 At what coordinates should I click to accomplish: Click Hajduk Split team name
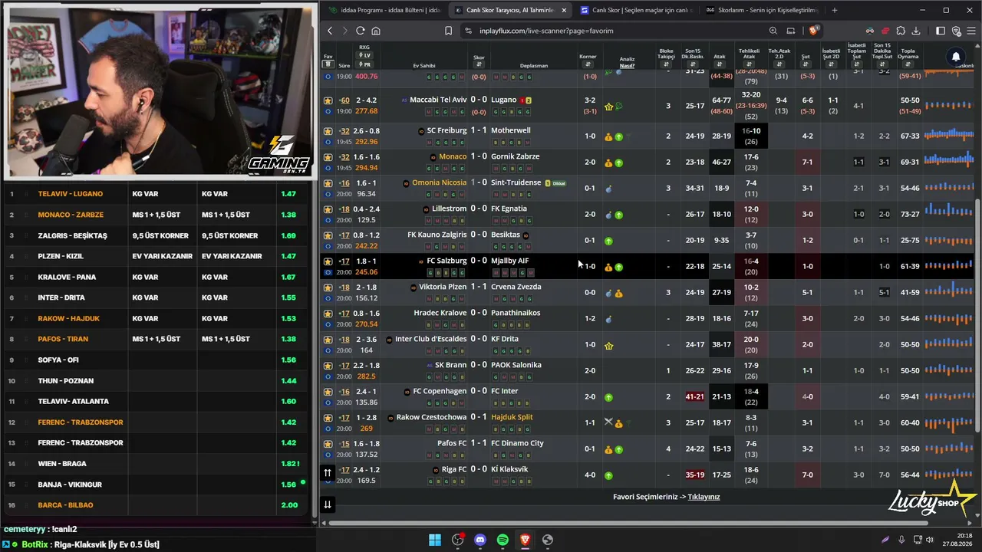[512, 417]
